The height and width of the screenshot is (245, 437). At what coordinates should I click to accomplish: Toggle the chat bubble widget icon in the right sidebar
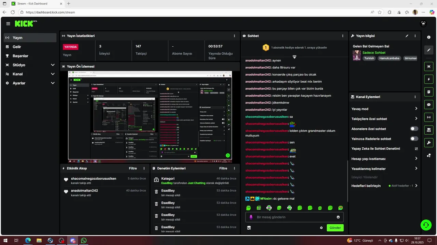pos(429,104)
